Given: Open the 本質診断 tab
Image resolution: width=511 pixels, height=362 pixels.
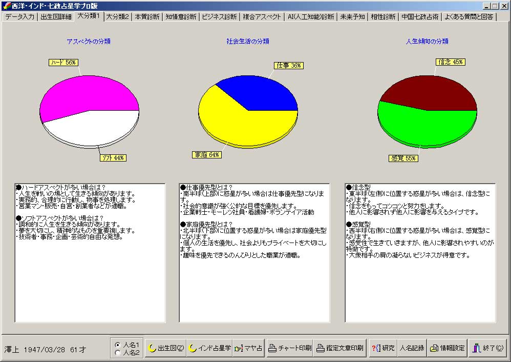Looking at the screenshot, I should coord(147,16).
